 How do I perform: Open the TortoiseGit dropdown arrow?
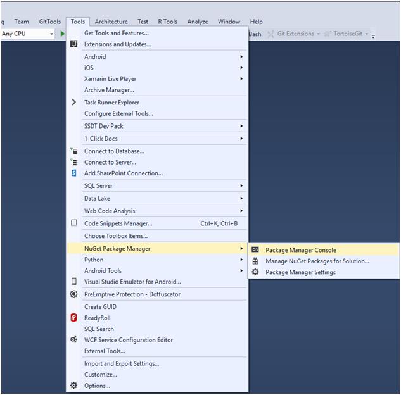[367, 34]
